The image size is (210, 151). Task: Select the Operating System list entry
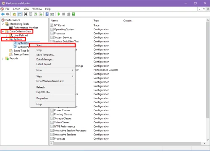coord(64,29)
